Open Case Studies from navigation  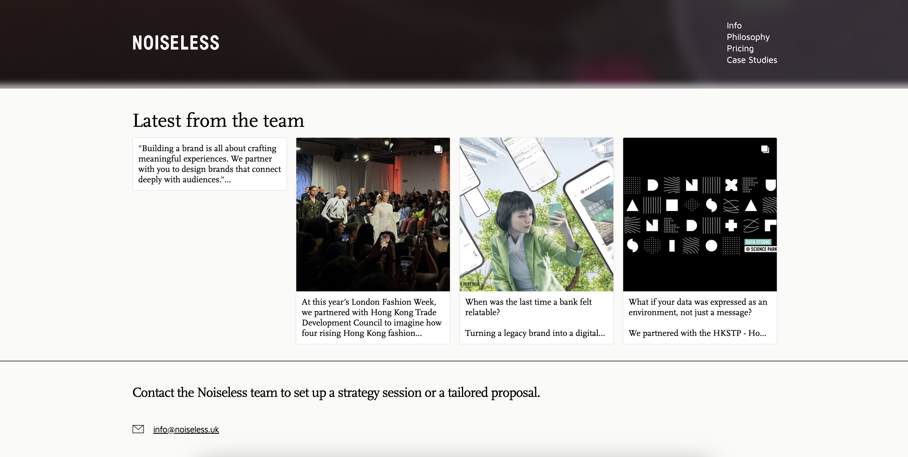point(751,60)
